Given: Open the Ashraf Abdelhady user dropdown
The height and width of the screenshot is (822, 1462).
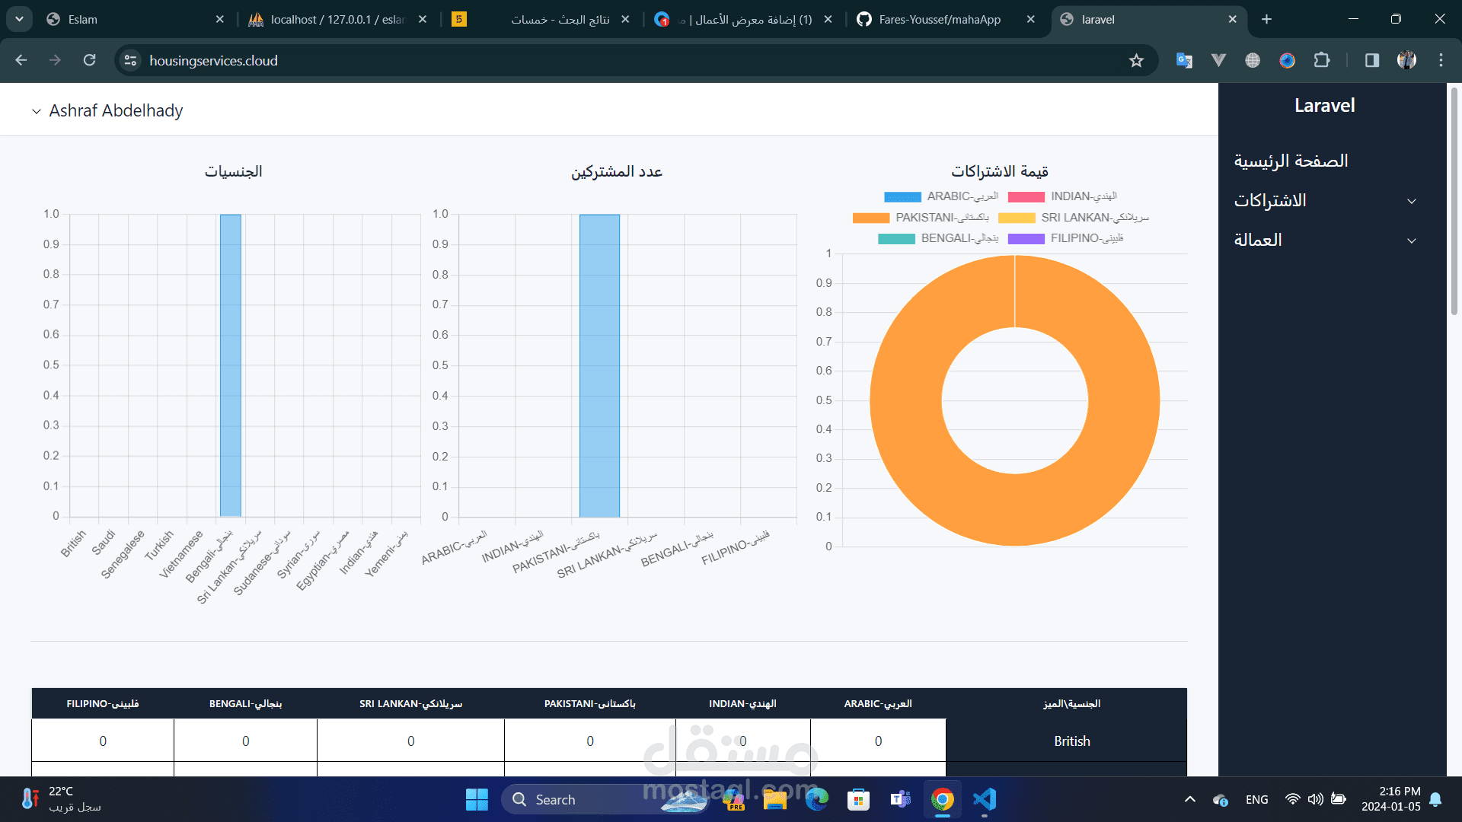Looking at the screenshot, I should (107, 110).
